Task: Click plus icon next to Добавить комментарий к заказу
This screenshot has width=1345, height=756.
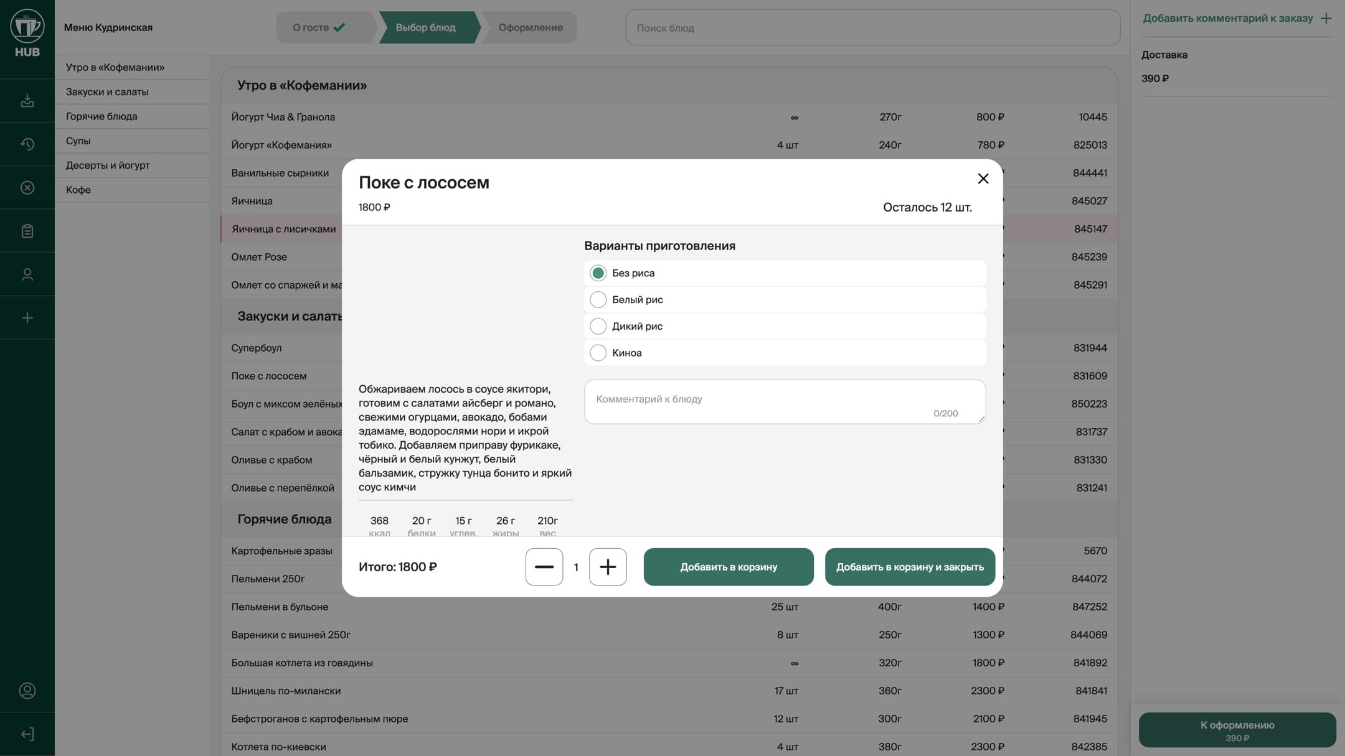Action: click(x=1326, y=19)
